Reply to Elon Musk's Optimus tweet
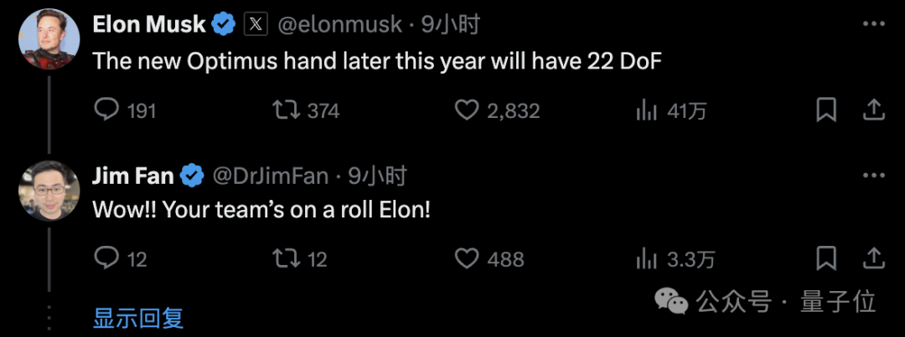The width and height of the screenshot is (905, 337). [106, 110]
